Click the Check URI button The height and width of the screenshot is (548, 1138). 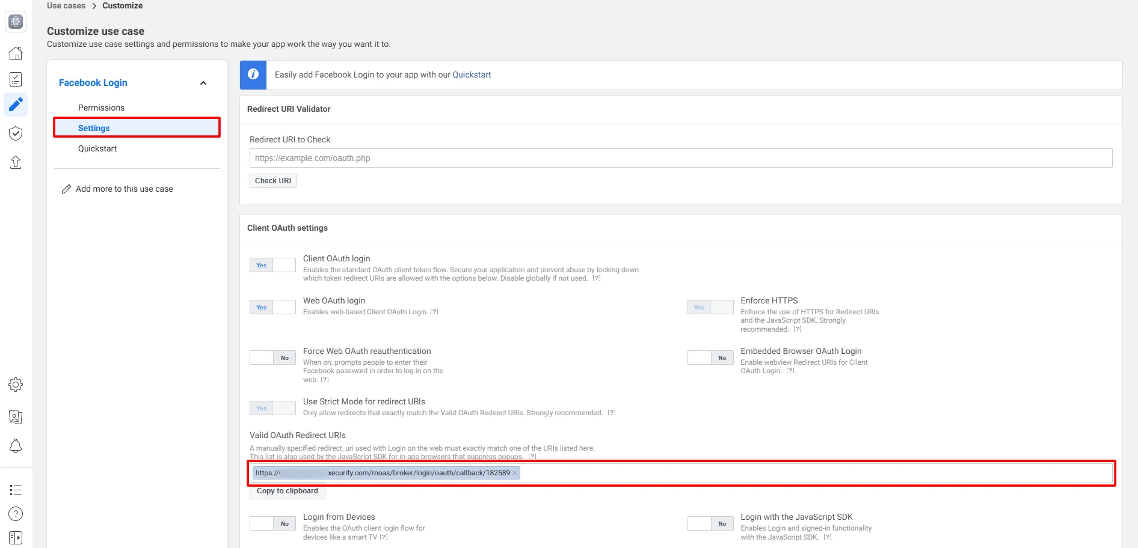(x=272, y=180)
